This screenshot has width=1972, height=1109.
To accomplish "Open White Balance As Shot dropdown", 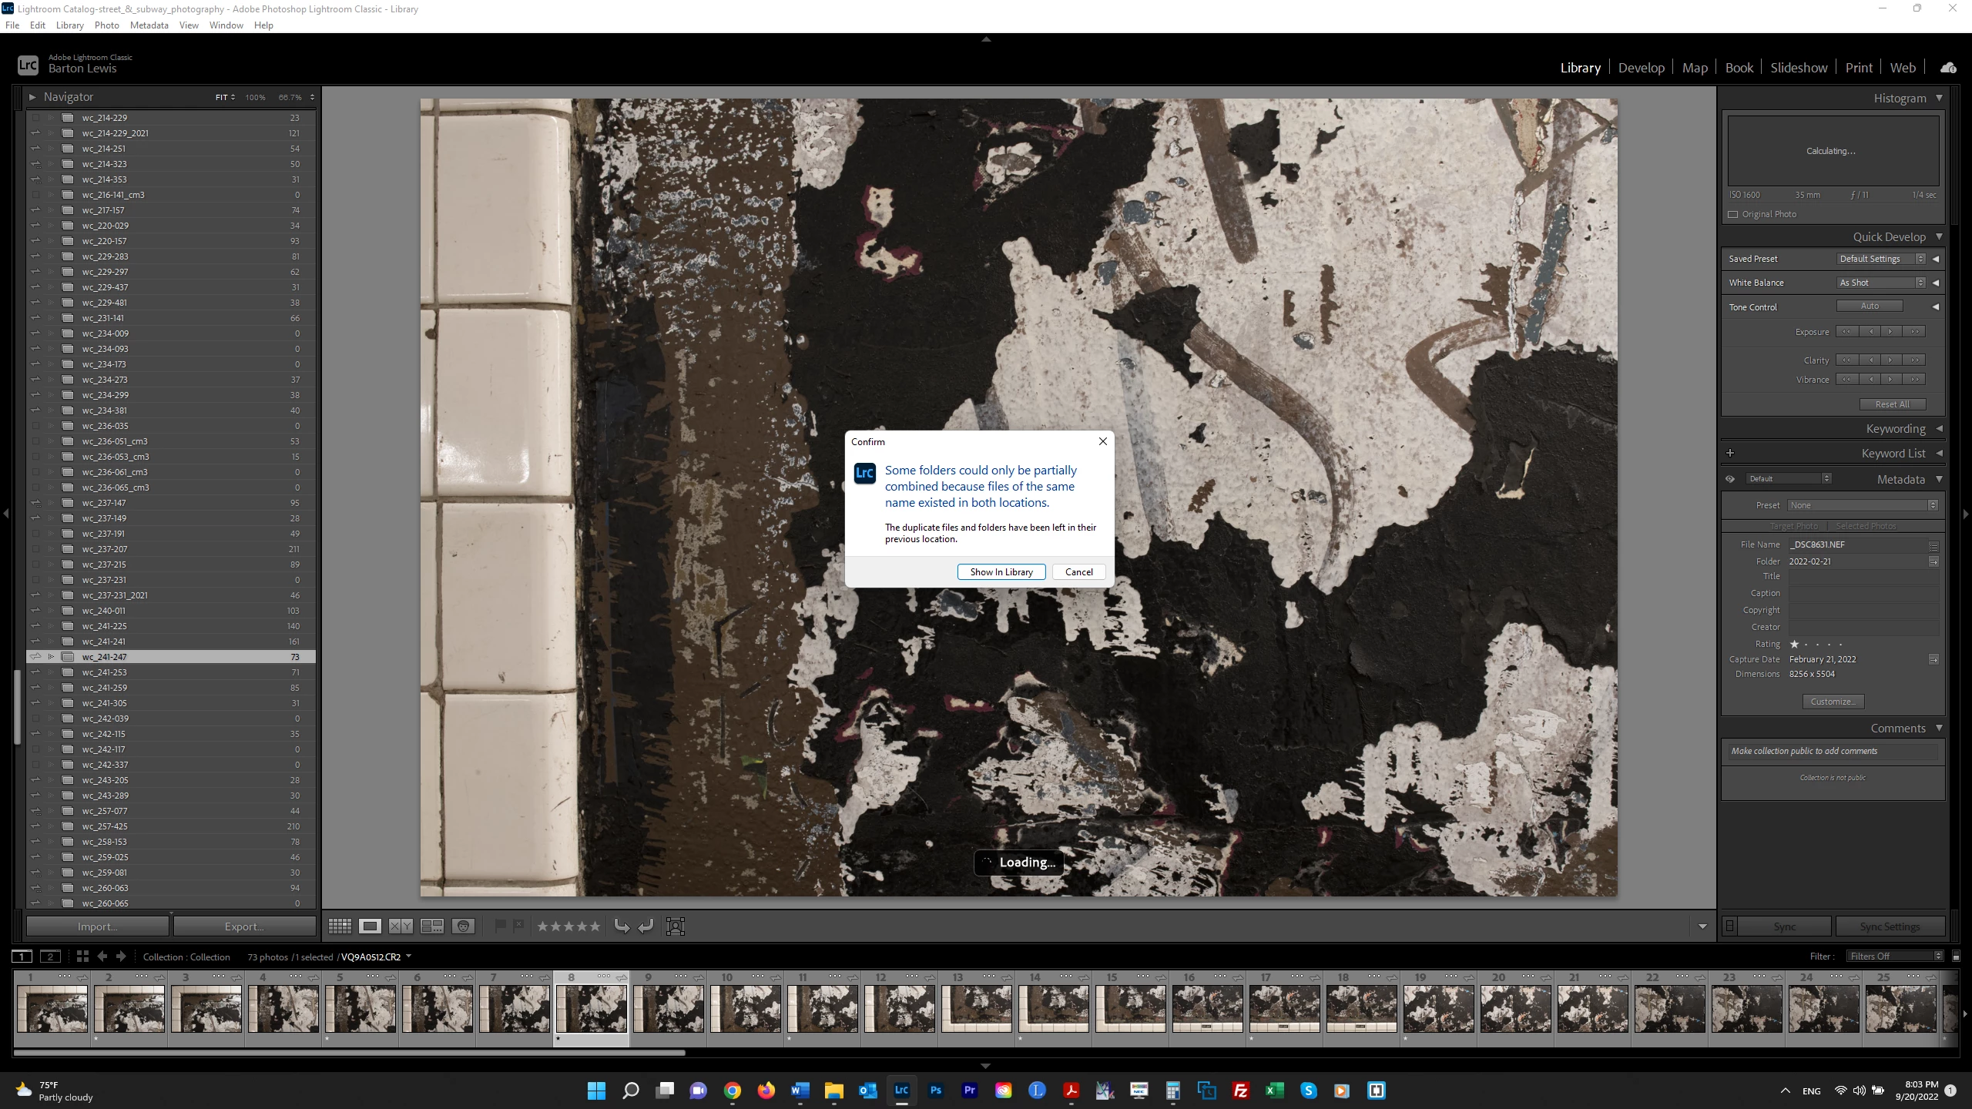I will [1881, 283].
